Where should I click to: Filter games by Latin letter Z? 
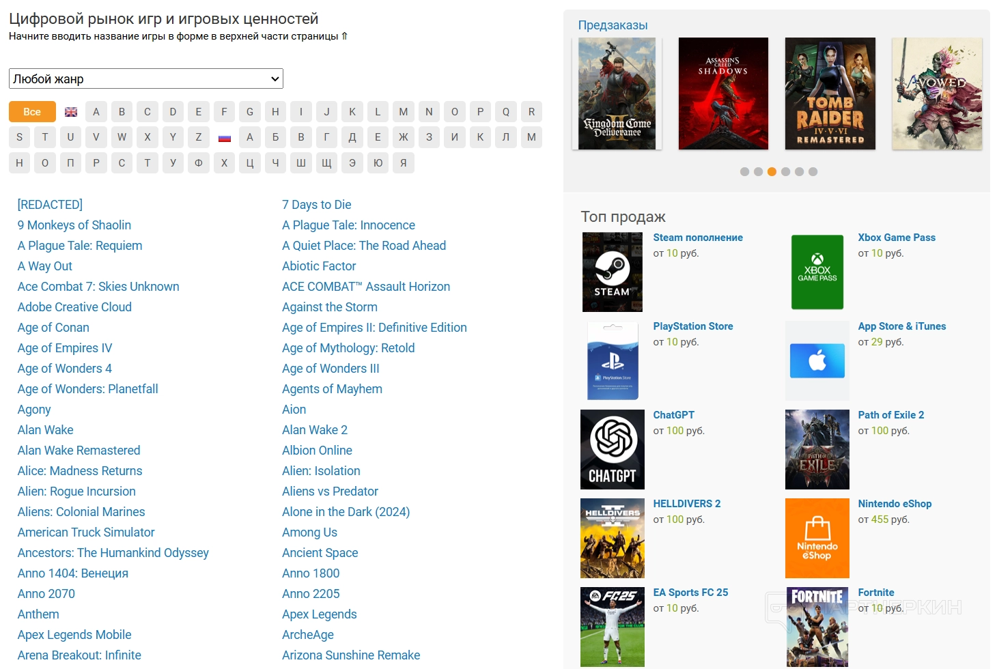pos(199,137)
